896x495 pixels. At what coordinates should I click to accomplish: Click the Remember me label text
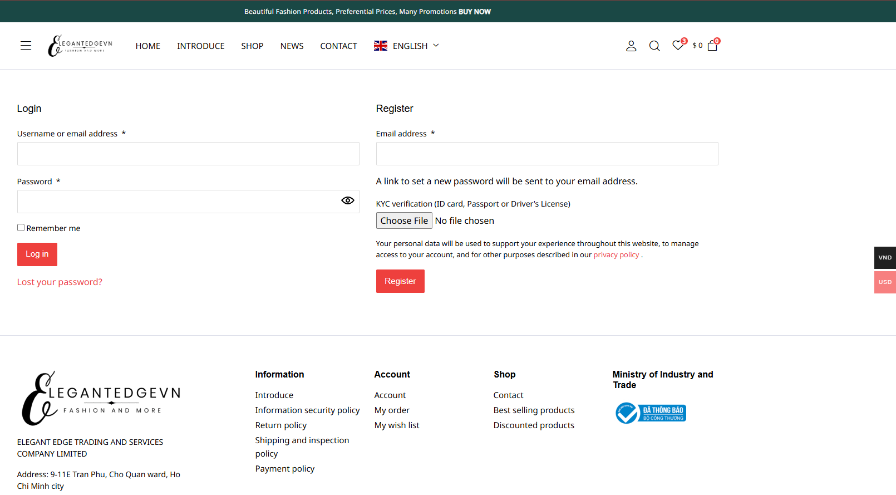(x=53, y=228)
